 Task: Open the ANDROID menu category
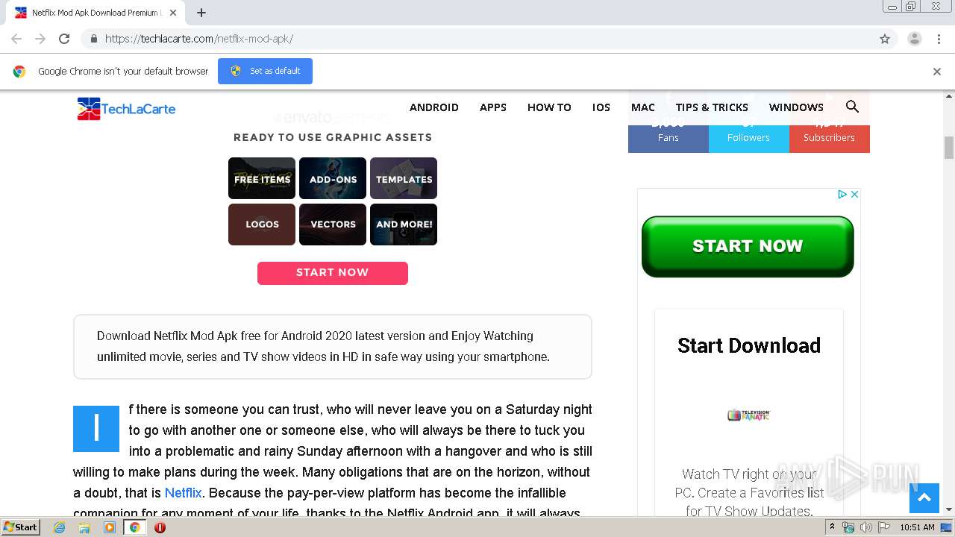tap(434, 107)
